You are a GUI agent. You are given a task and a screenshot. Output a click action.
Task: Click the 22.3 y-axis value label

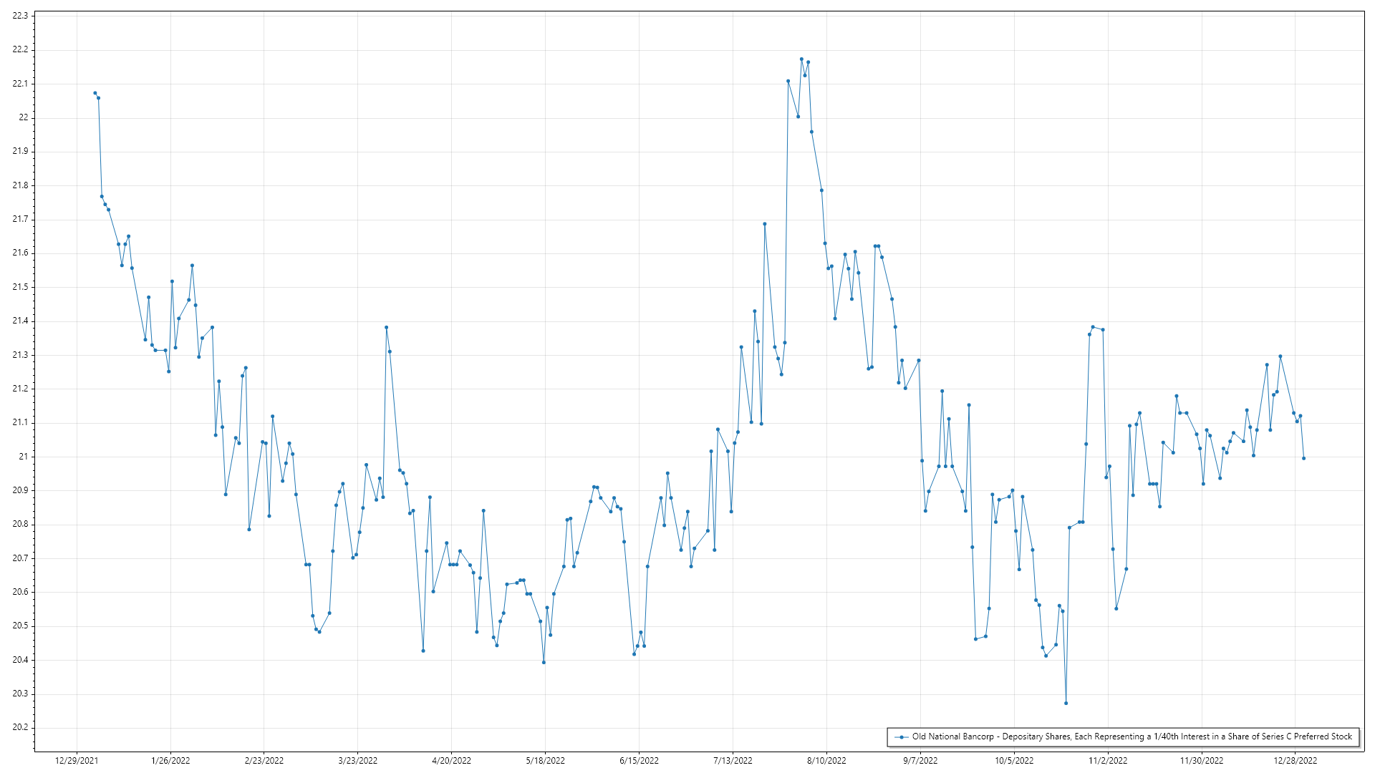[20, 16]
